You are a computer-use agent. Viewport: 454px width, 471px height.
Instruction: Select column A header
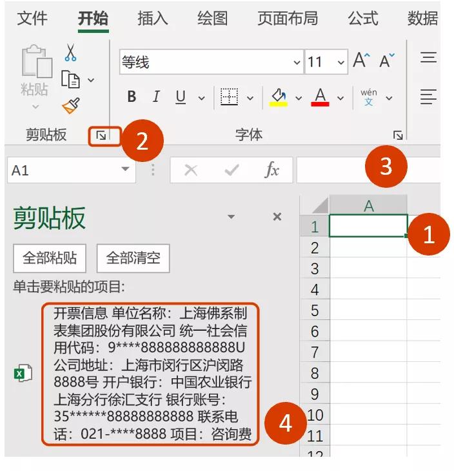(x=368, y=205)
